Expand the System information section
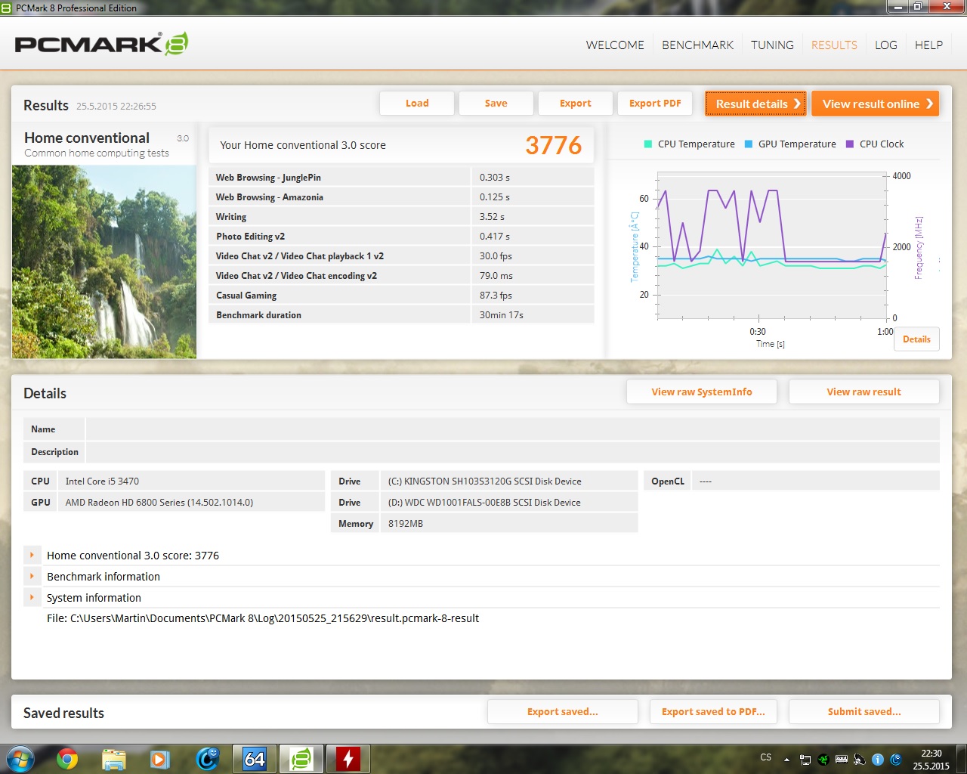Screen dimensions: 967x774 pyautogui.click(x=32, y=597)
